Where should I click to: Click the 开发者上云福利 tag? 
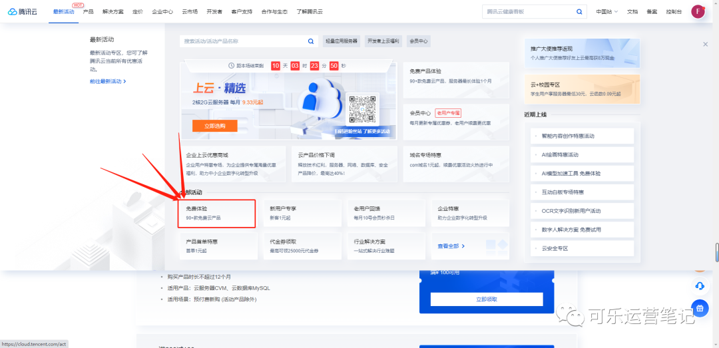point(383,41)
